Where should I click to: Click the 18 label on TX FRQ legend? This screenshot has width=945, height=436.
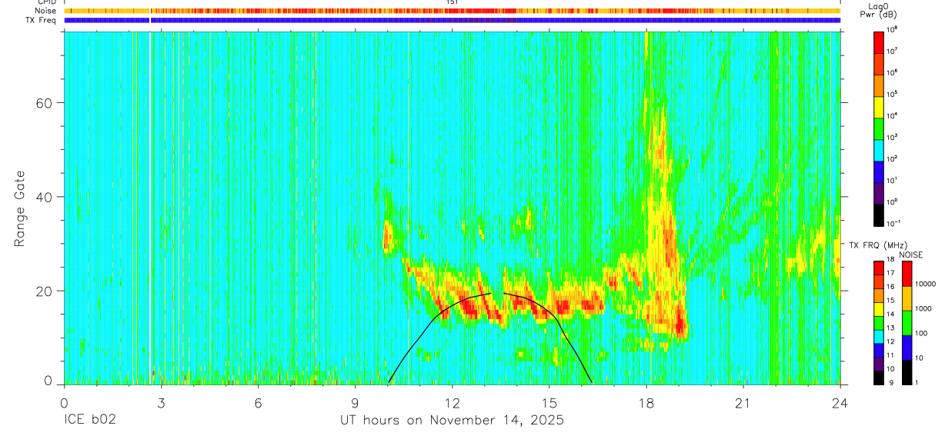pos(892,260)
